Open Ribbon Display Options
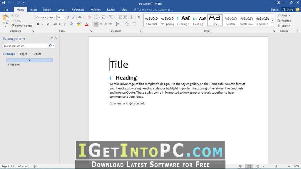Viewport: 301px width, 169px height. [278, 2]
